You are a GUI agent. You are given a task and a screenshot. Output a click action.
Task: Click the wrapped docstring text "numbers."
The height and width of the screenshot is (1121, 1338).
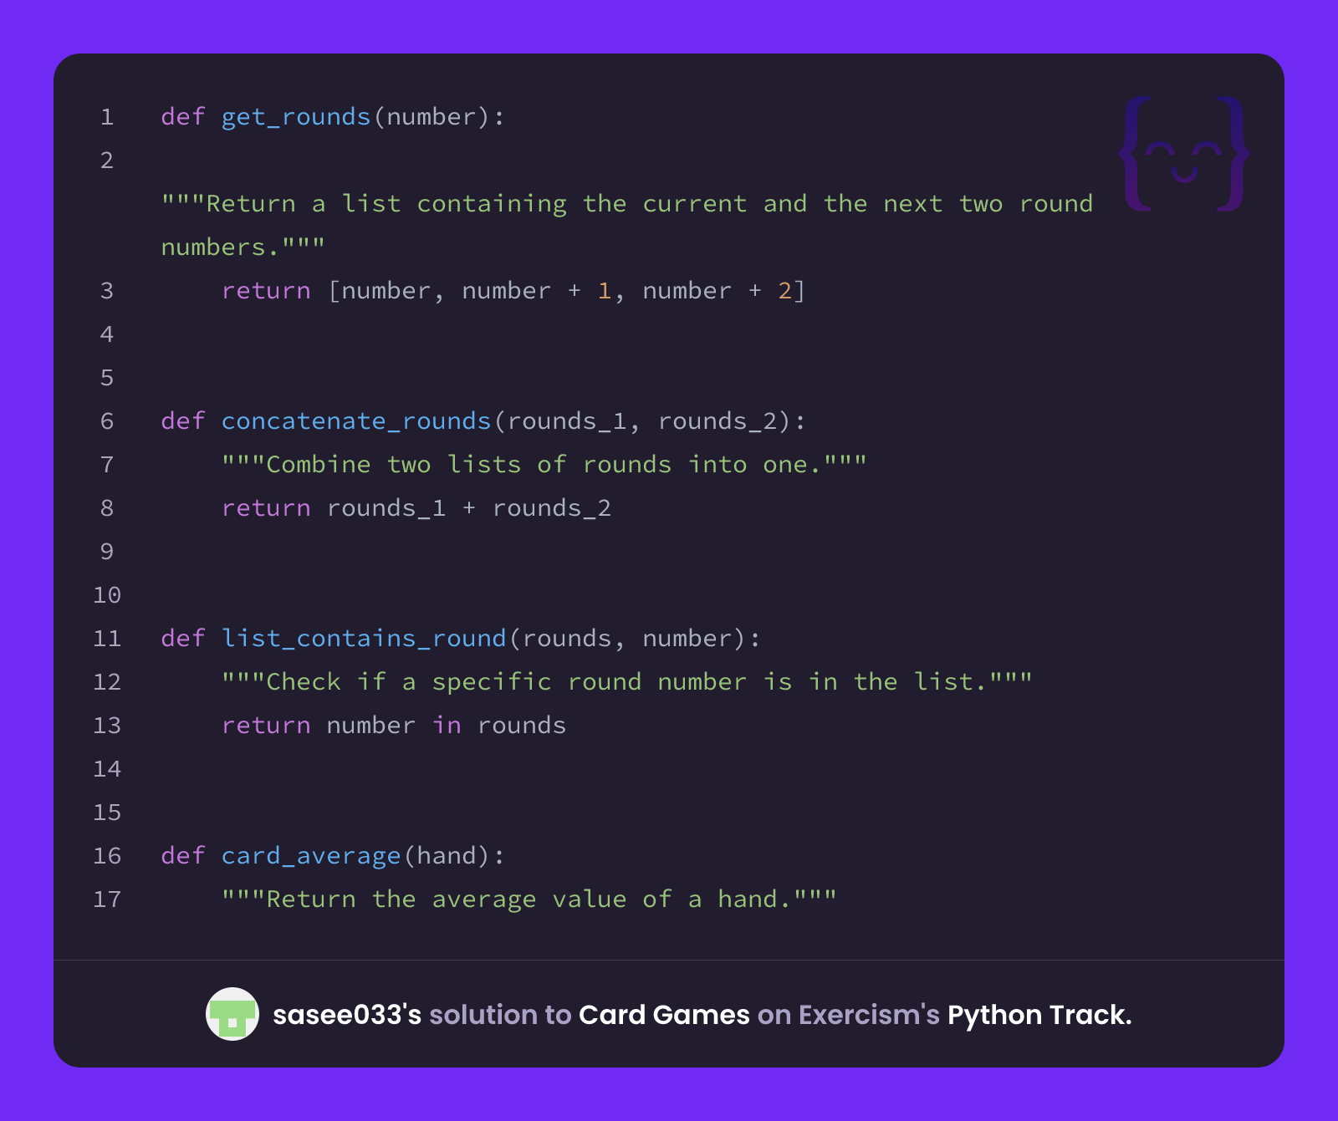click(x=243, y=247)
